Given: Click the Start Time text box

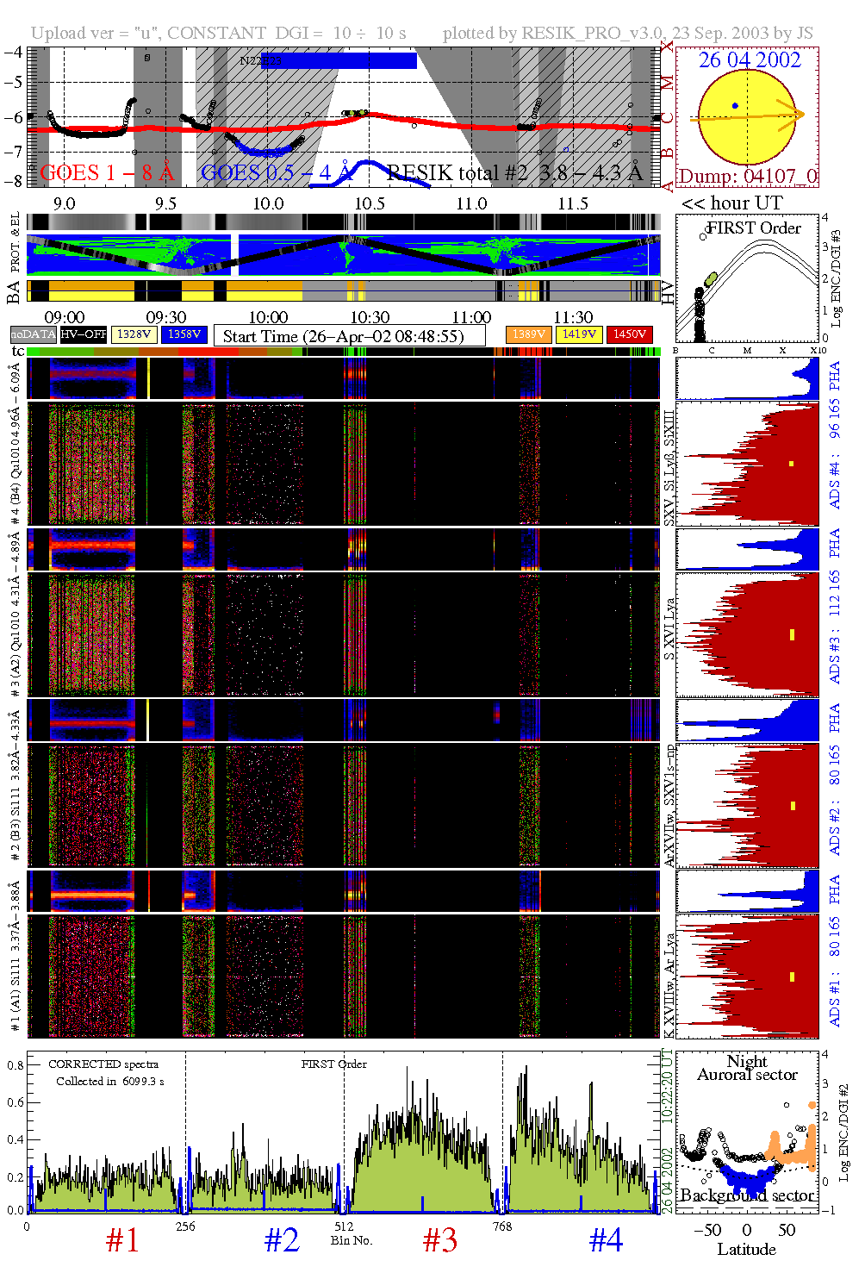Looking at the screenshot, I should (349, 336).
